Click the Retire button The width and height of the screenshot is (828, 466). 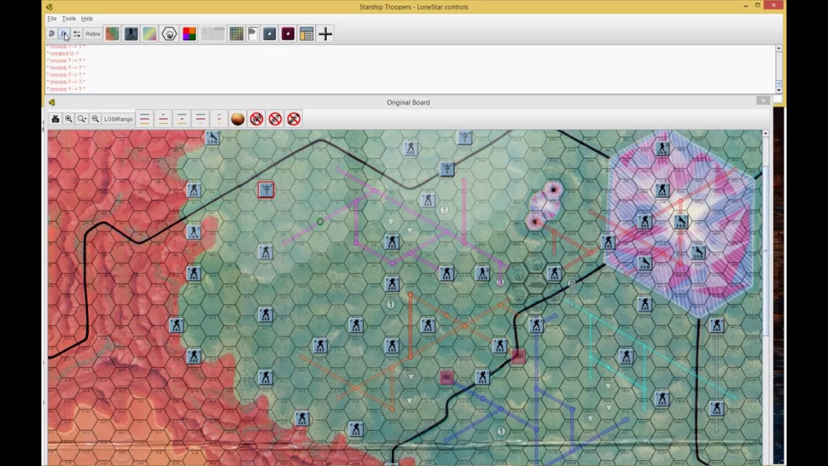(93, 34)
